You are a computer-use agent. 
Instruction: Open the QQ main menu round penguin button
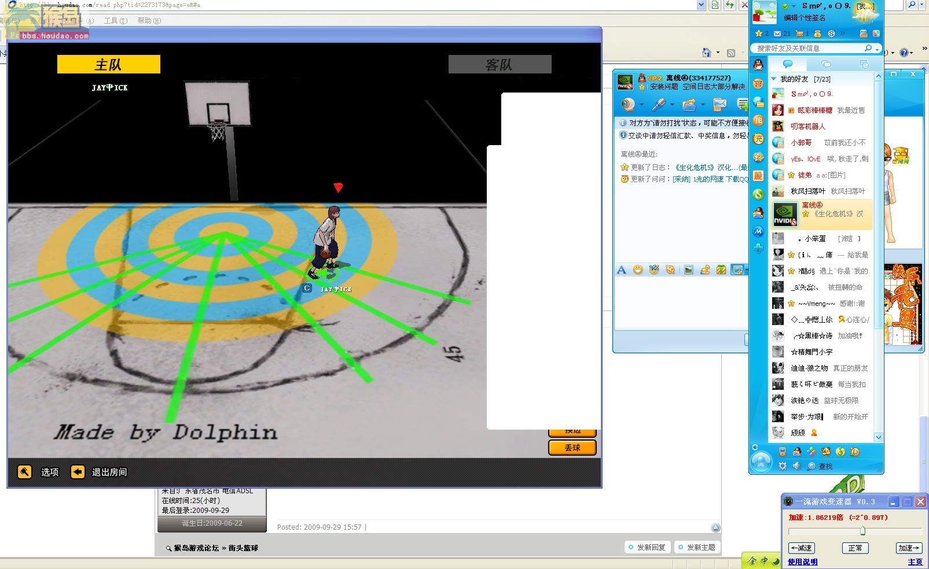[x=761, y=462]
